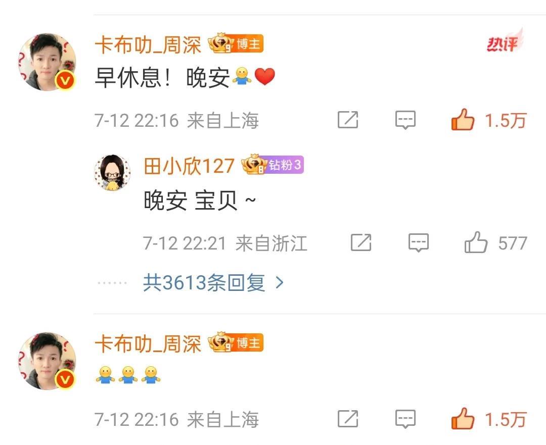Viewport: 546px width, 445px height.
Task: Open the reply icon on the first comment
Action: 405,120
